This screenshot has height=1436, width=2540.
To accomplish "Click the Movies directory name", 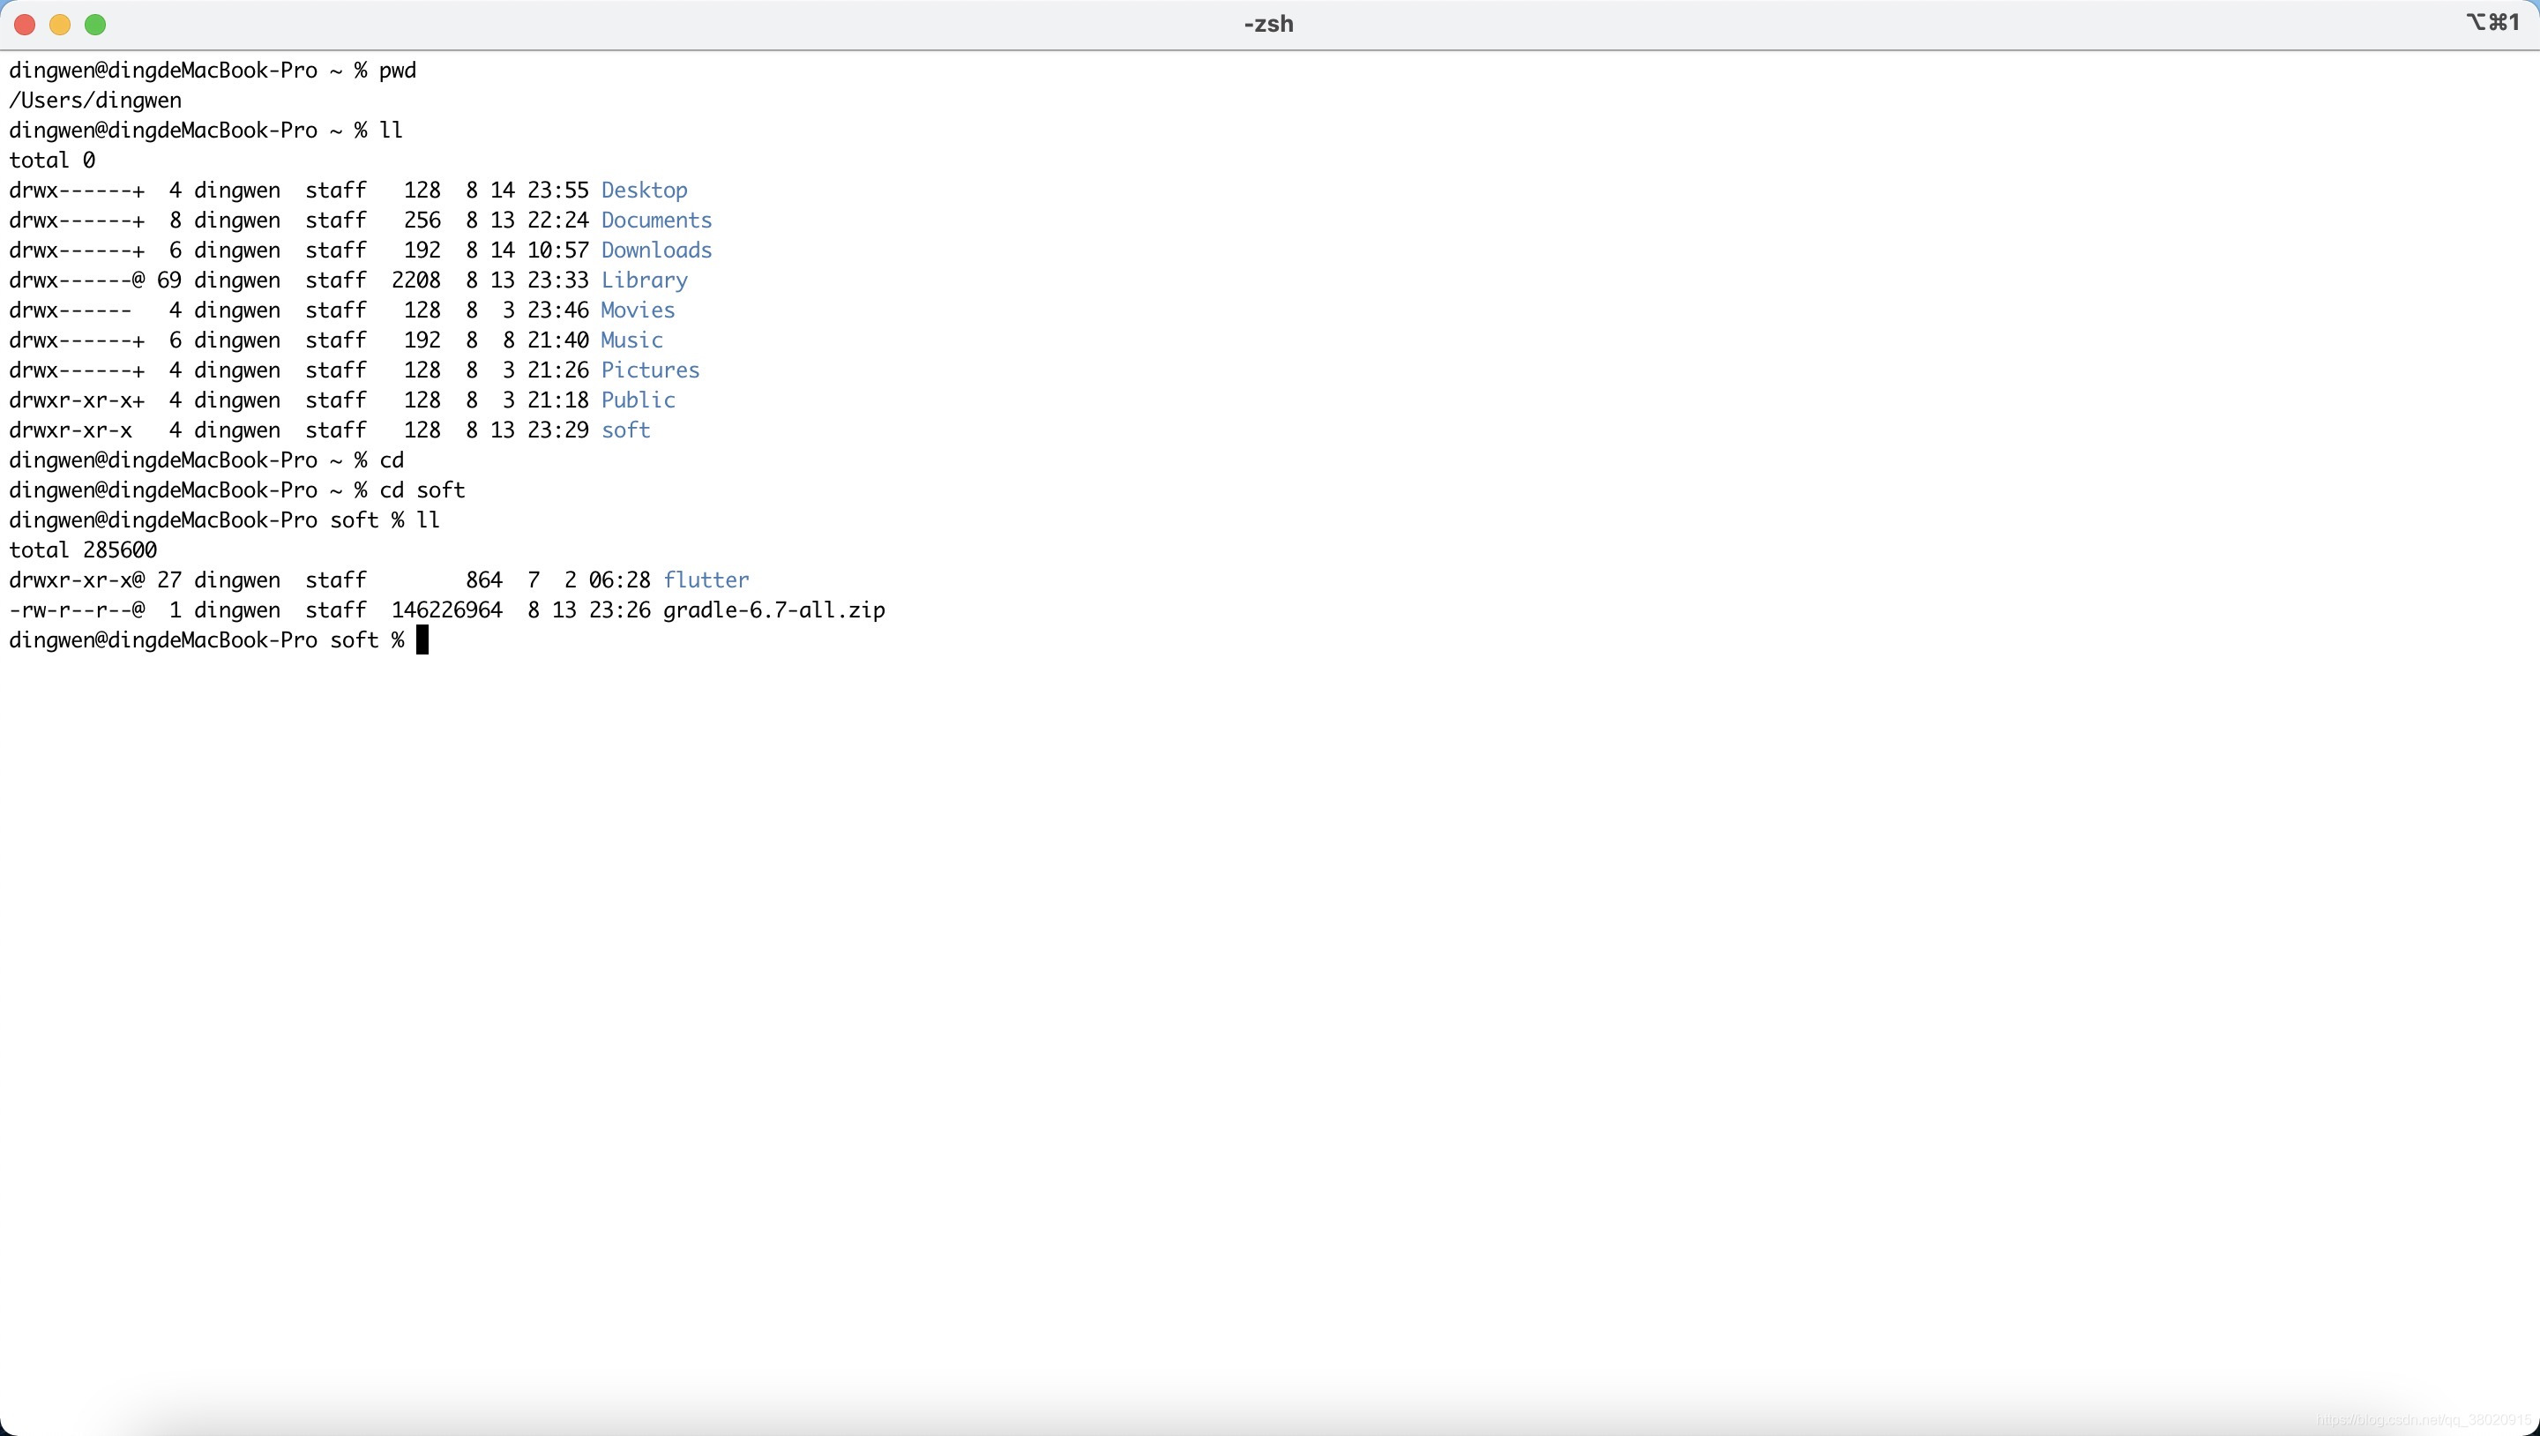I will (x=638, y=310).
